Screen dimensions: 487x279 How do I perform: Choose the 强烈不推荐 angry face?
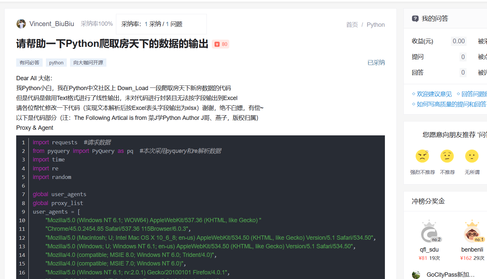pos(422,156)
